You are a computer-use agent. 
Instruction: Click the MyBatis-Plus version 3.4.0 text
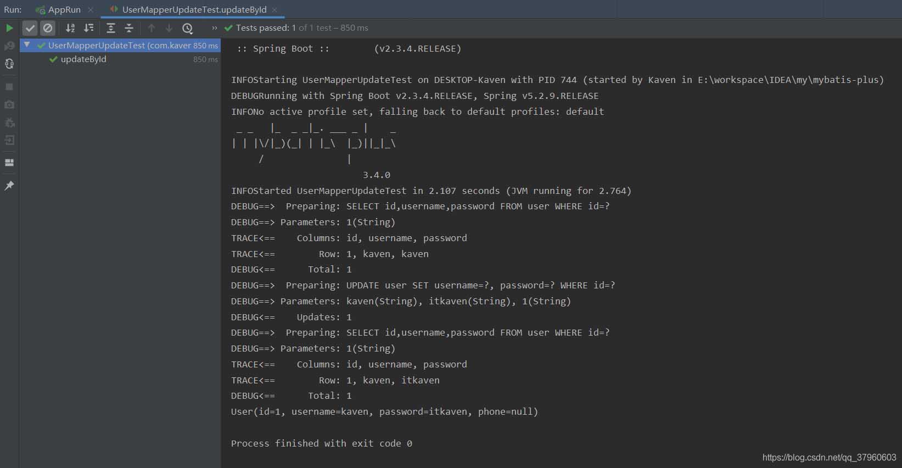[377, 175]
